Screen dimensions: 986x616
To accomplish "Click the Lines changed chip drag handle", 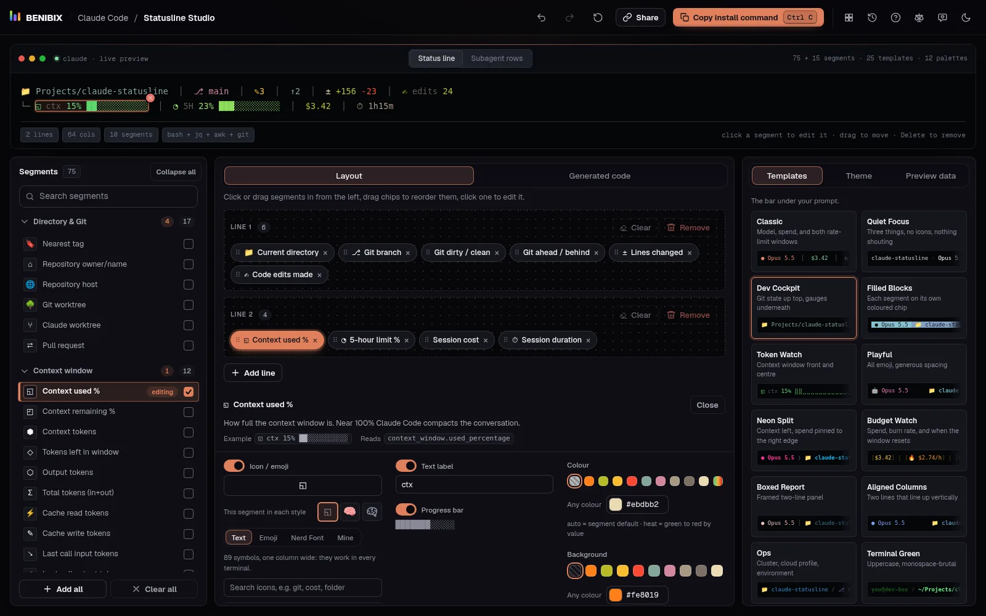I will click(616, 253).
